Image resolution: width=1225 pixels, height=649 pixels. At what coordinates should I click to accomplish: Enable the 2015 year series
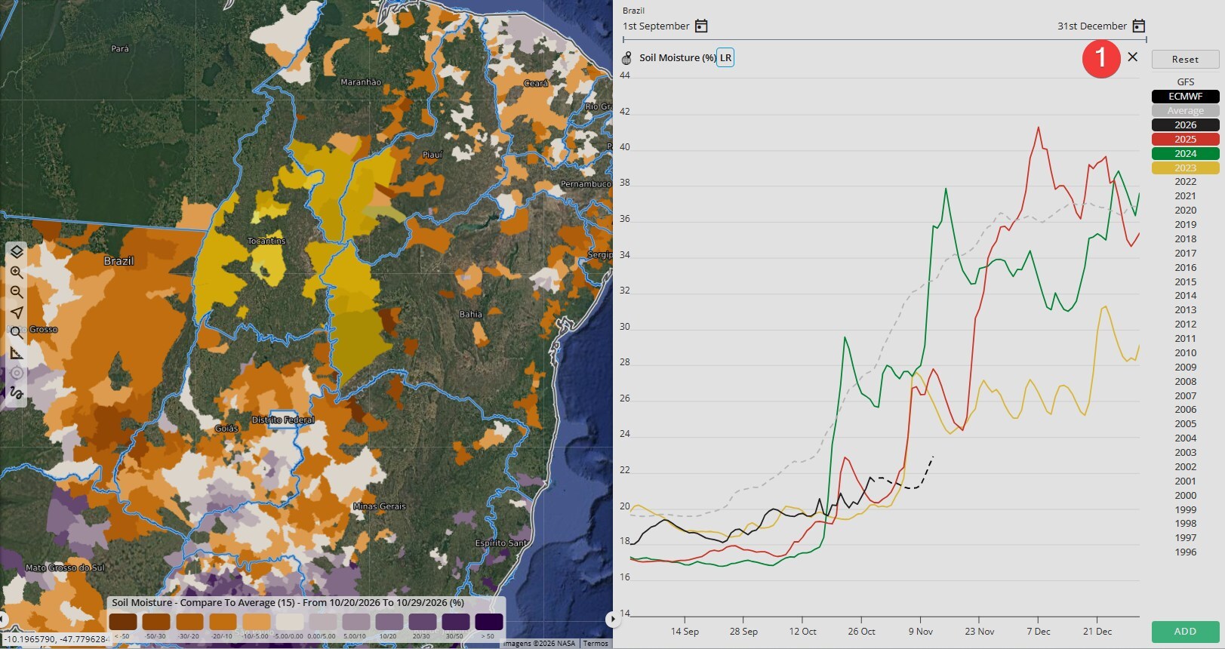1185,282
